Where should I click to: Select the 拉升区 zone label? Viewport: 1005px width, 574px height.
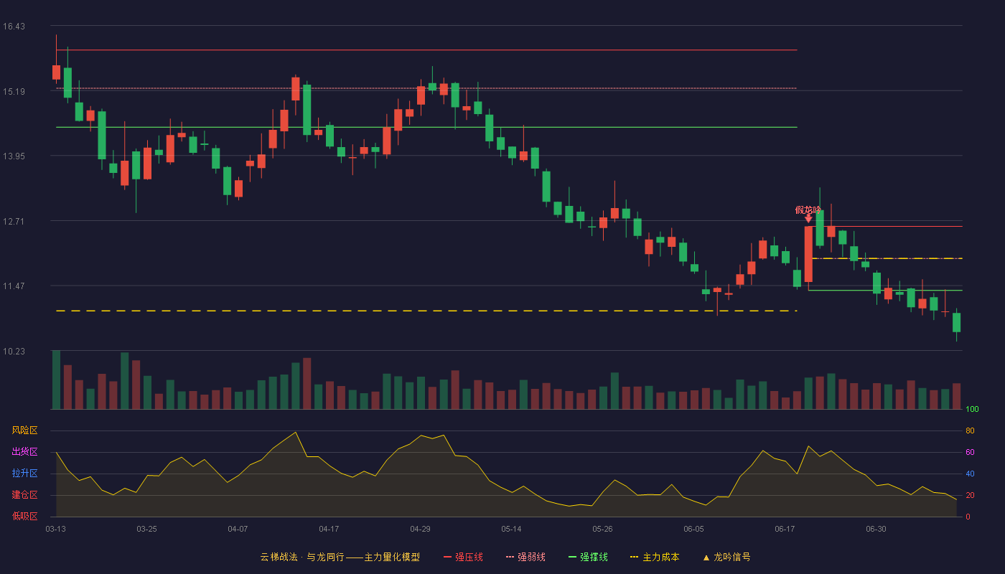[24, 474]
